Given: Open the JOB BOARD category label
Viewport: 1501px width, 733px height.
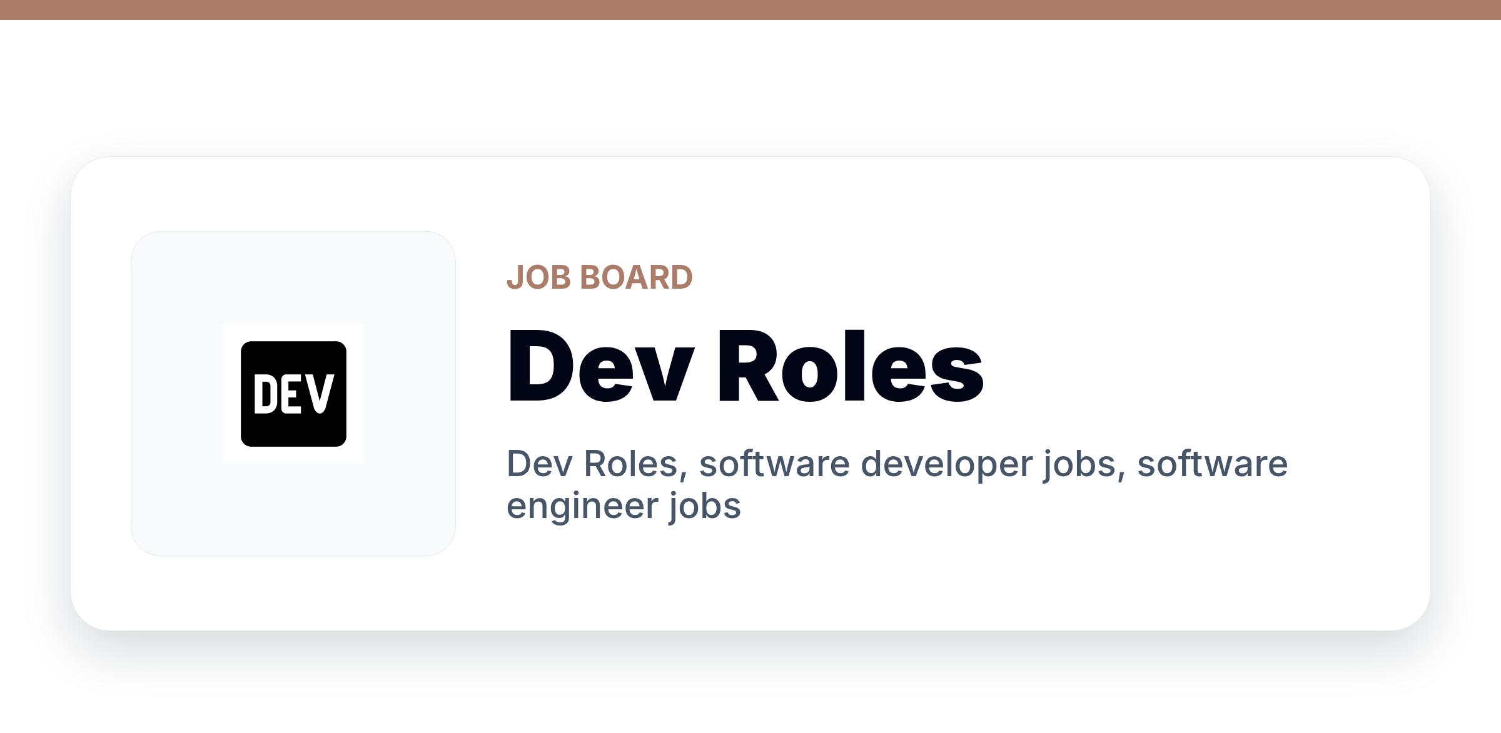Looking at the screenshot, I should (x=600, y=277).
